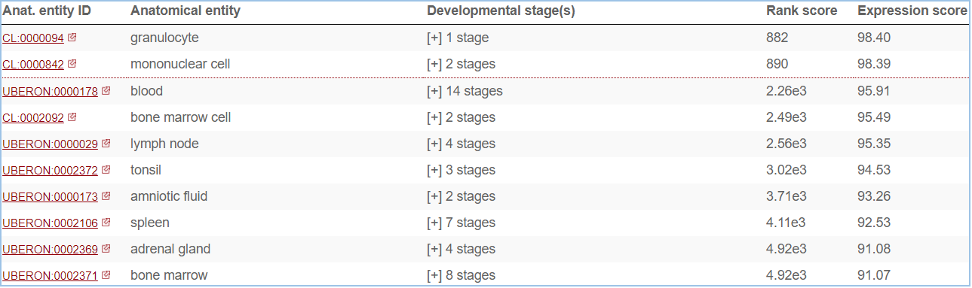Open external link icon for UBERON:0000029
Screen dimensions: 972x288
(x=106, y=144)
